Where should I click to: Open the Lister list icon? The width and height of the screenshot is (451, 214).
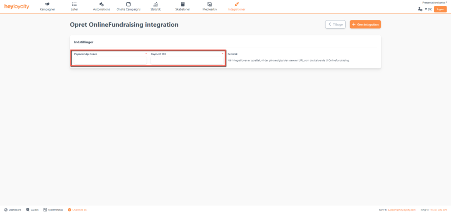coord(74,4)
